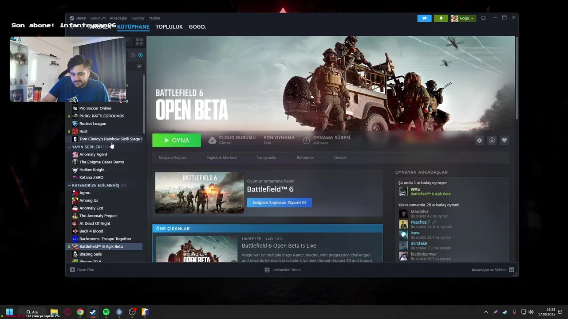This screenshot has width=568, height=319.
Task: Click the playtime clock icon
Action: click(x=306, y=140)
